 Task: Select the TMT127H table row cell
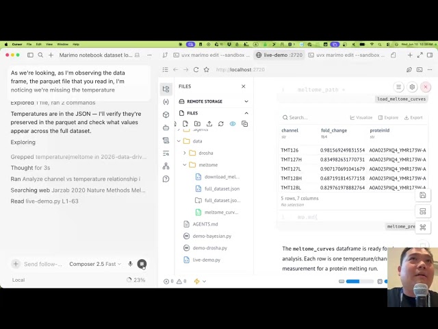(x=290, y=160)
